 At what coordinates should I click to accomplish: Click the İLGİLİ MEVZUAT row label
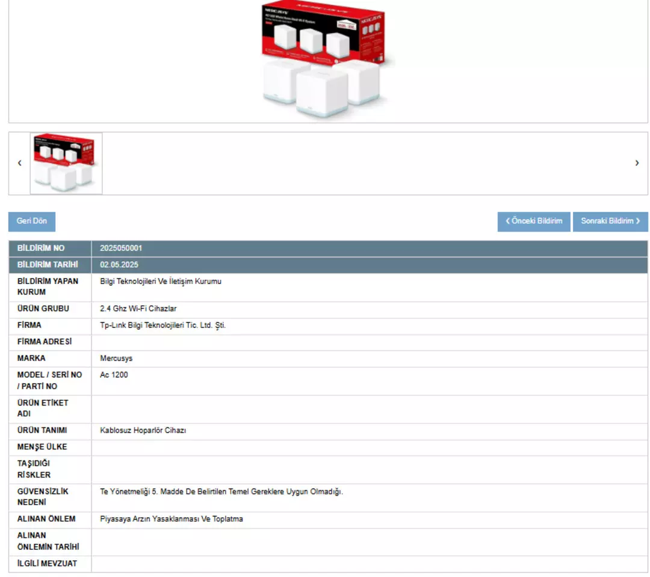pyautogui.click(x=47, y=564)
